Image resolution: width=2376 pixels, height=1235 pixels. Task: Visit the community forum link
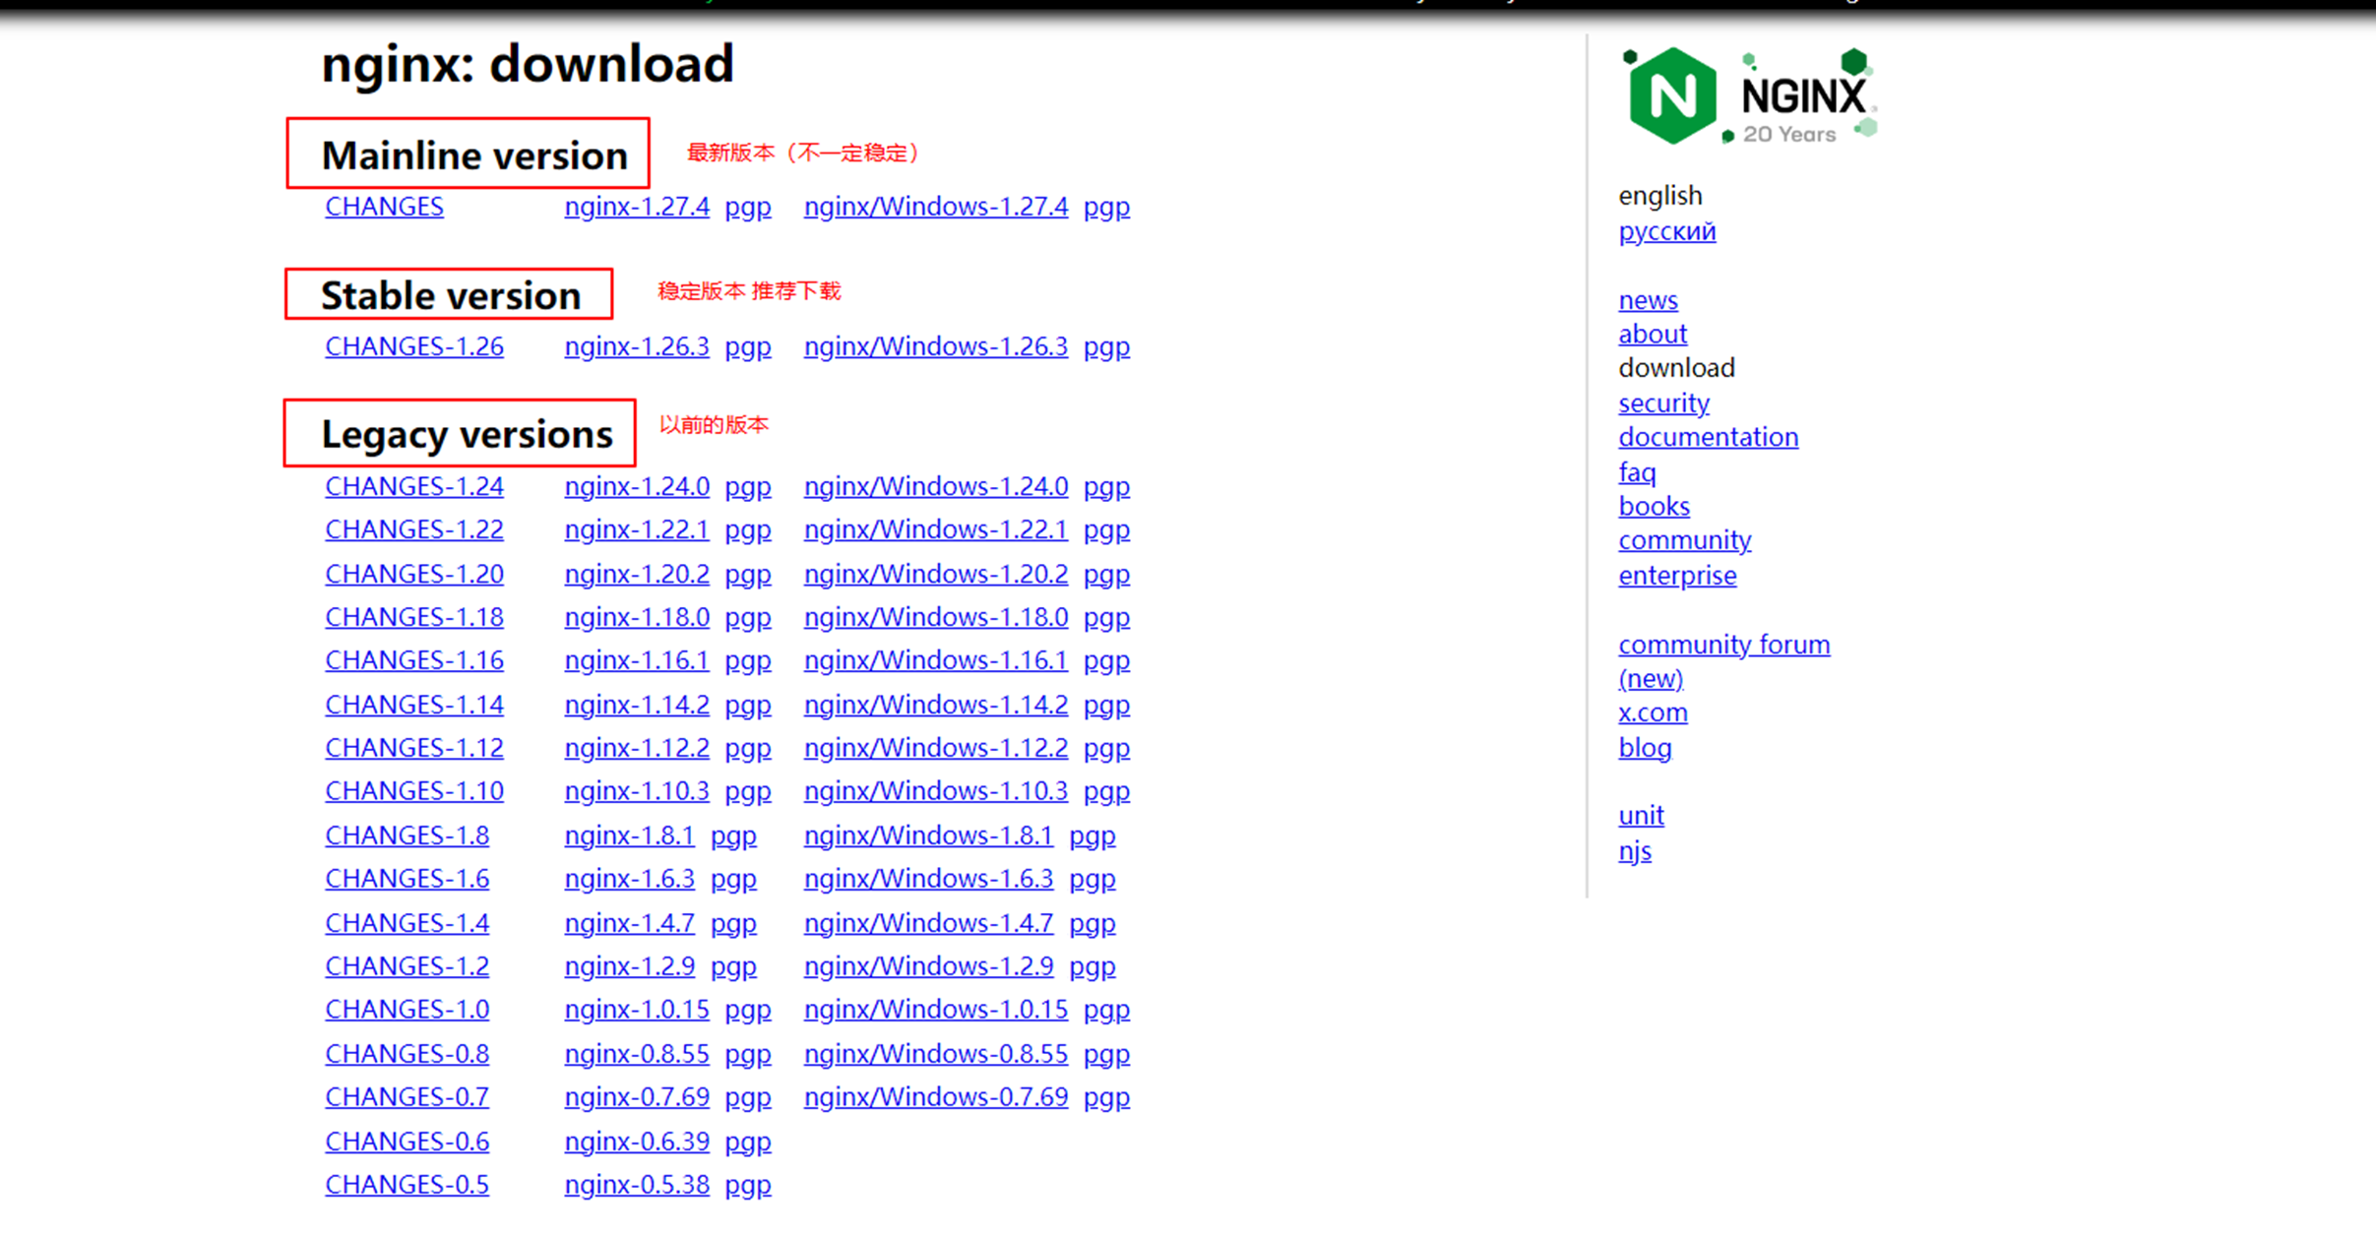(x=1723, y=645)
